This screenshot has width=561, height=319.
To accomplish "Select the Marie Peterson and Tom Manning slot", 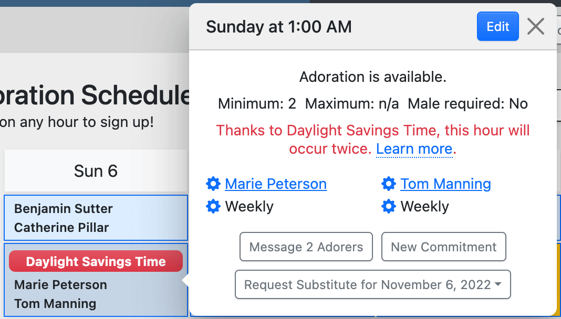I will (96, 294).
